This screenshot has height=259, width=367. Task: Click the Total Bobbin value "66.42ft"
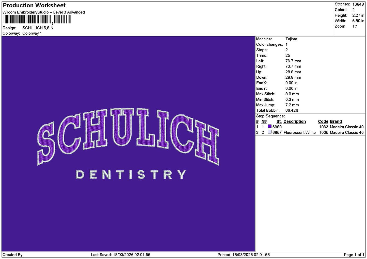[292, 111]
